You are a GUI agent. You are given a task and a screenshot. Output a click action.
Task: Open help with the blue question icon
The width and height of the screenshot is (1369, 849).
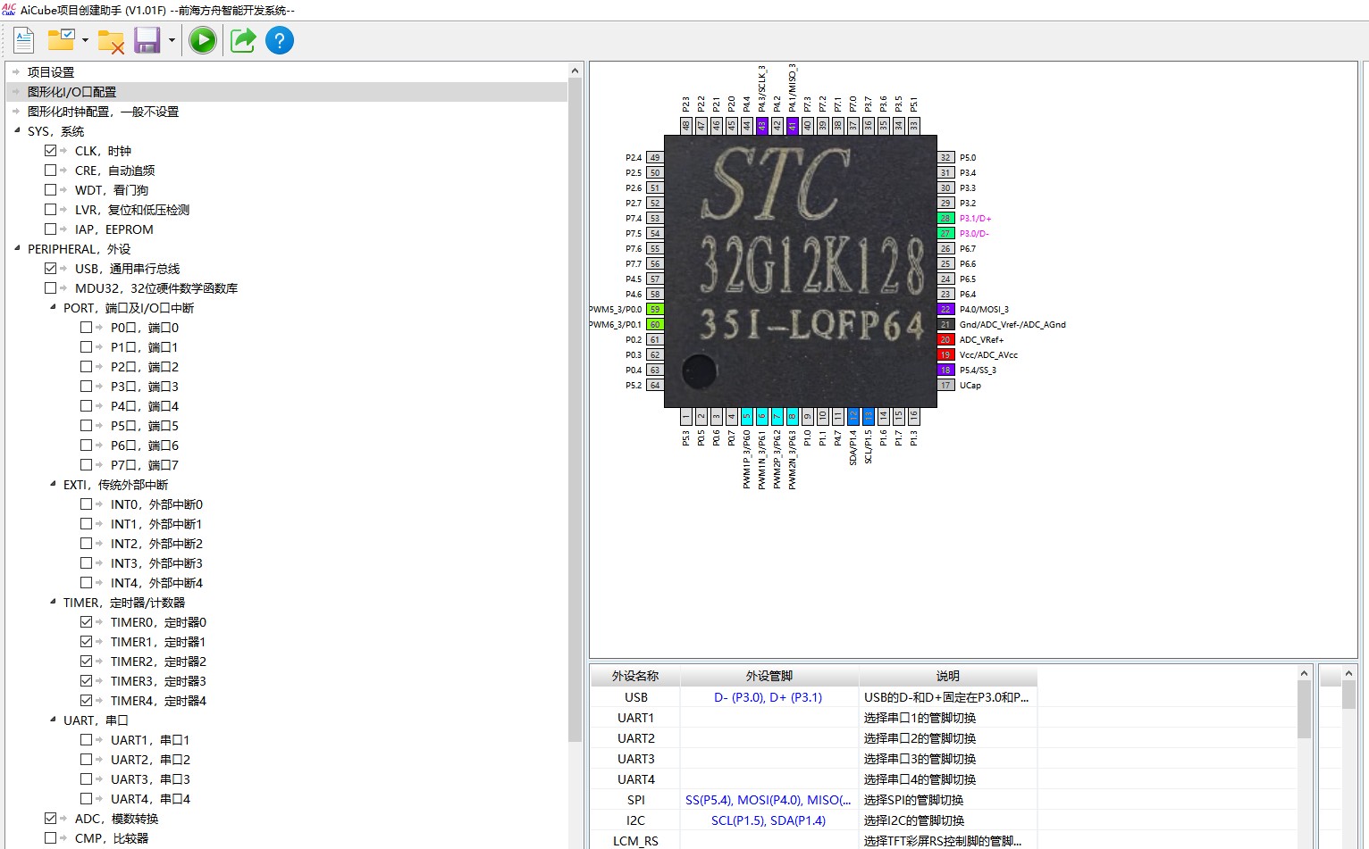280,40
